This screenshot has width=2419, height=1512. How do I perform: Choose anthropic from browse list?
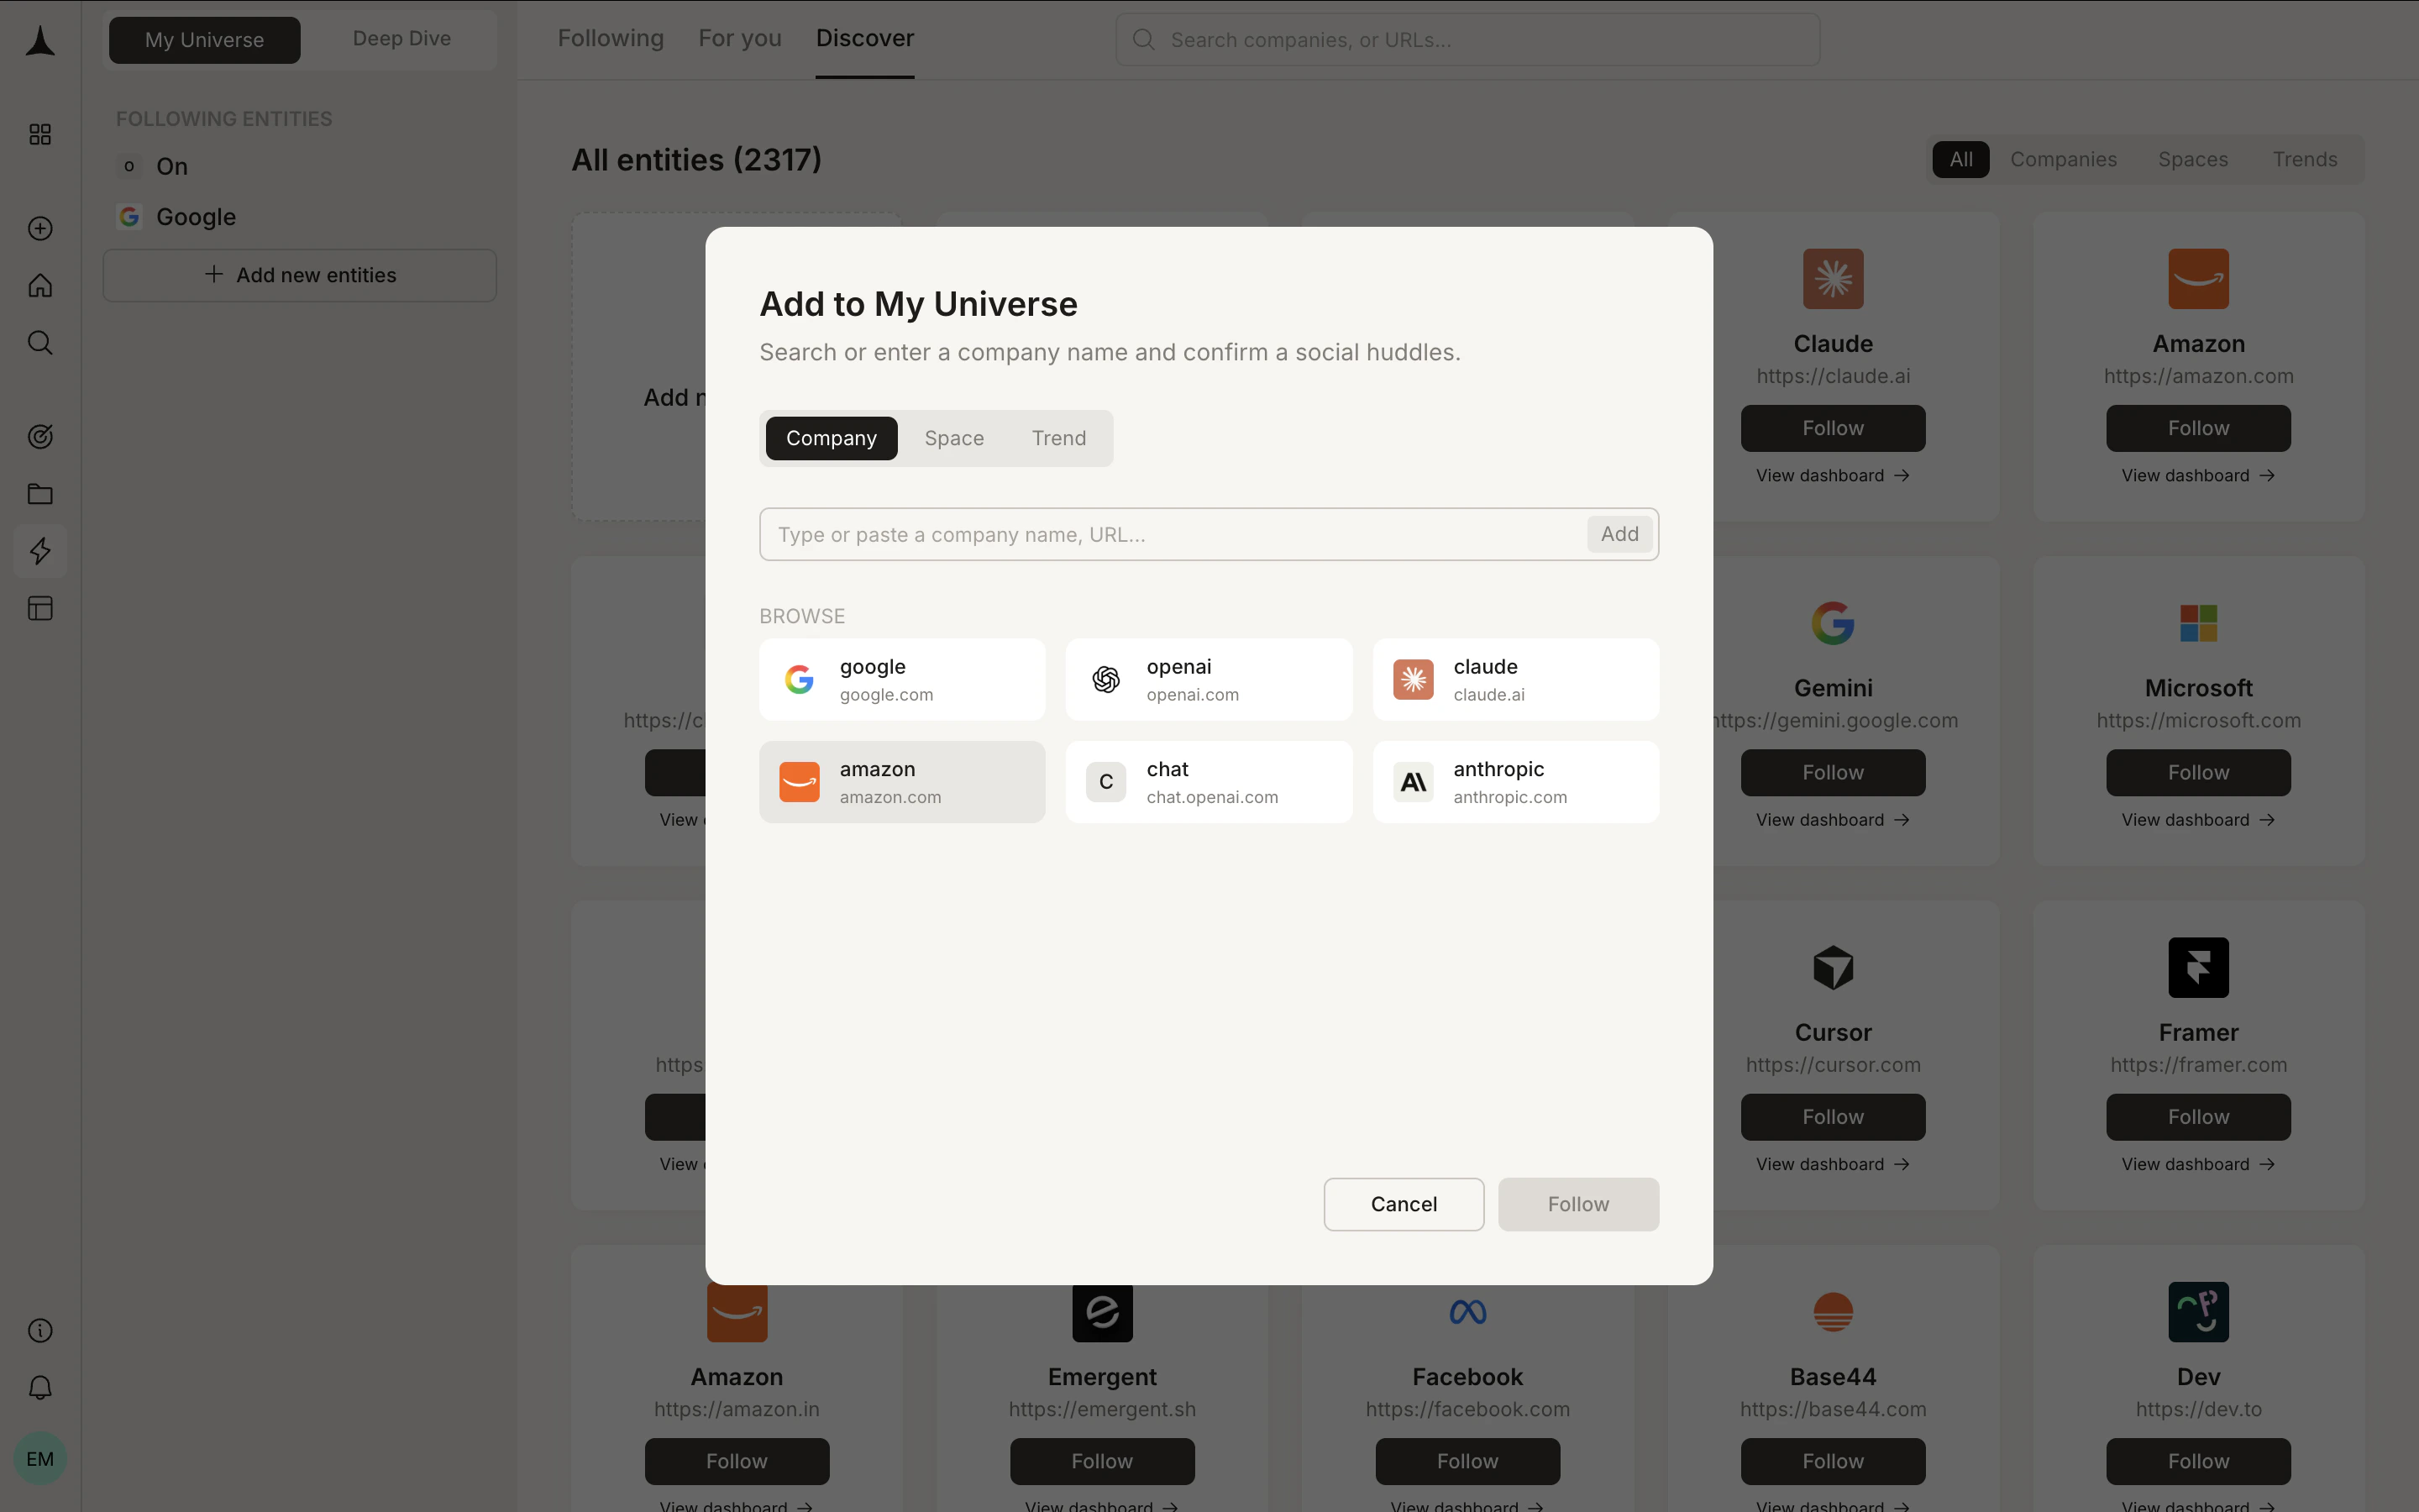click(1515, 782)
